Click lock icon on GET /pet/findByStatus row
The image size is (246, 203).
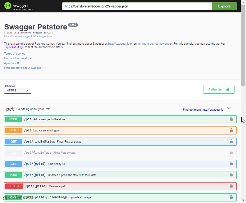click(231, 142)
